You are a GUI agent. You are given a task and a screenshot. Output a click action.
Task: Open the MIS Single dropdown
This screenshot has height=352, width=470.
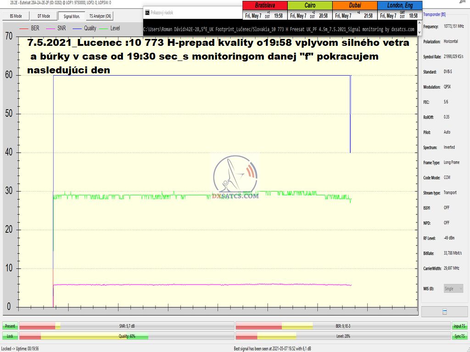[x=453, y=289]
